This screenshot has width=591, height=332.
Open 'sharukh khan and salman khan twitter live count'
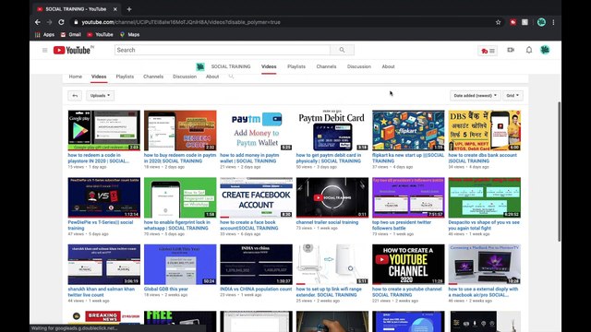tap(101, 292)
